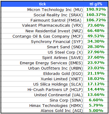Click the Smart Sand (SND) cell
Screen dimensions: 109x114
tap(42, 47)
